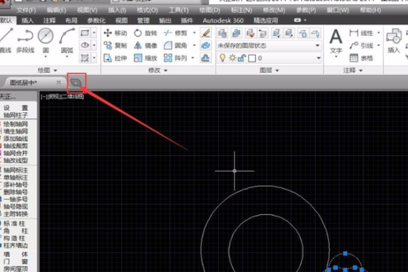This screenshot has height=272, width=408.
Task: Click 轴线裁剪 in the Tangent side panel
Action: [x=16, y=146]
